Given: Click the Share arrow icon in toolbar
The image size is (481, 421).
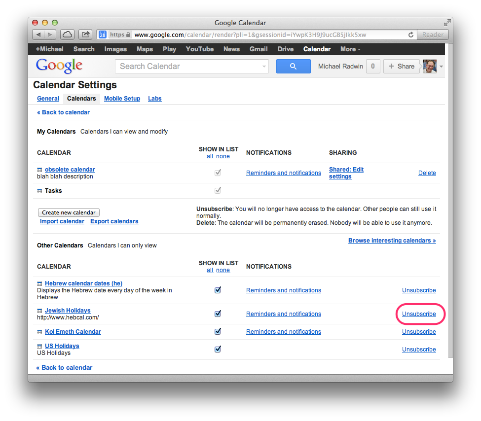Looking at the screenshot, I should coord(85,35).
